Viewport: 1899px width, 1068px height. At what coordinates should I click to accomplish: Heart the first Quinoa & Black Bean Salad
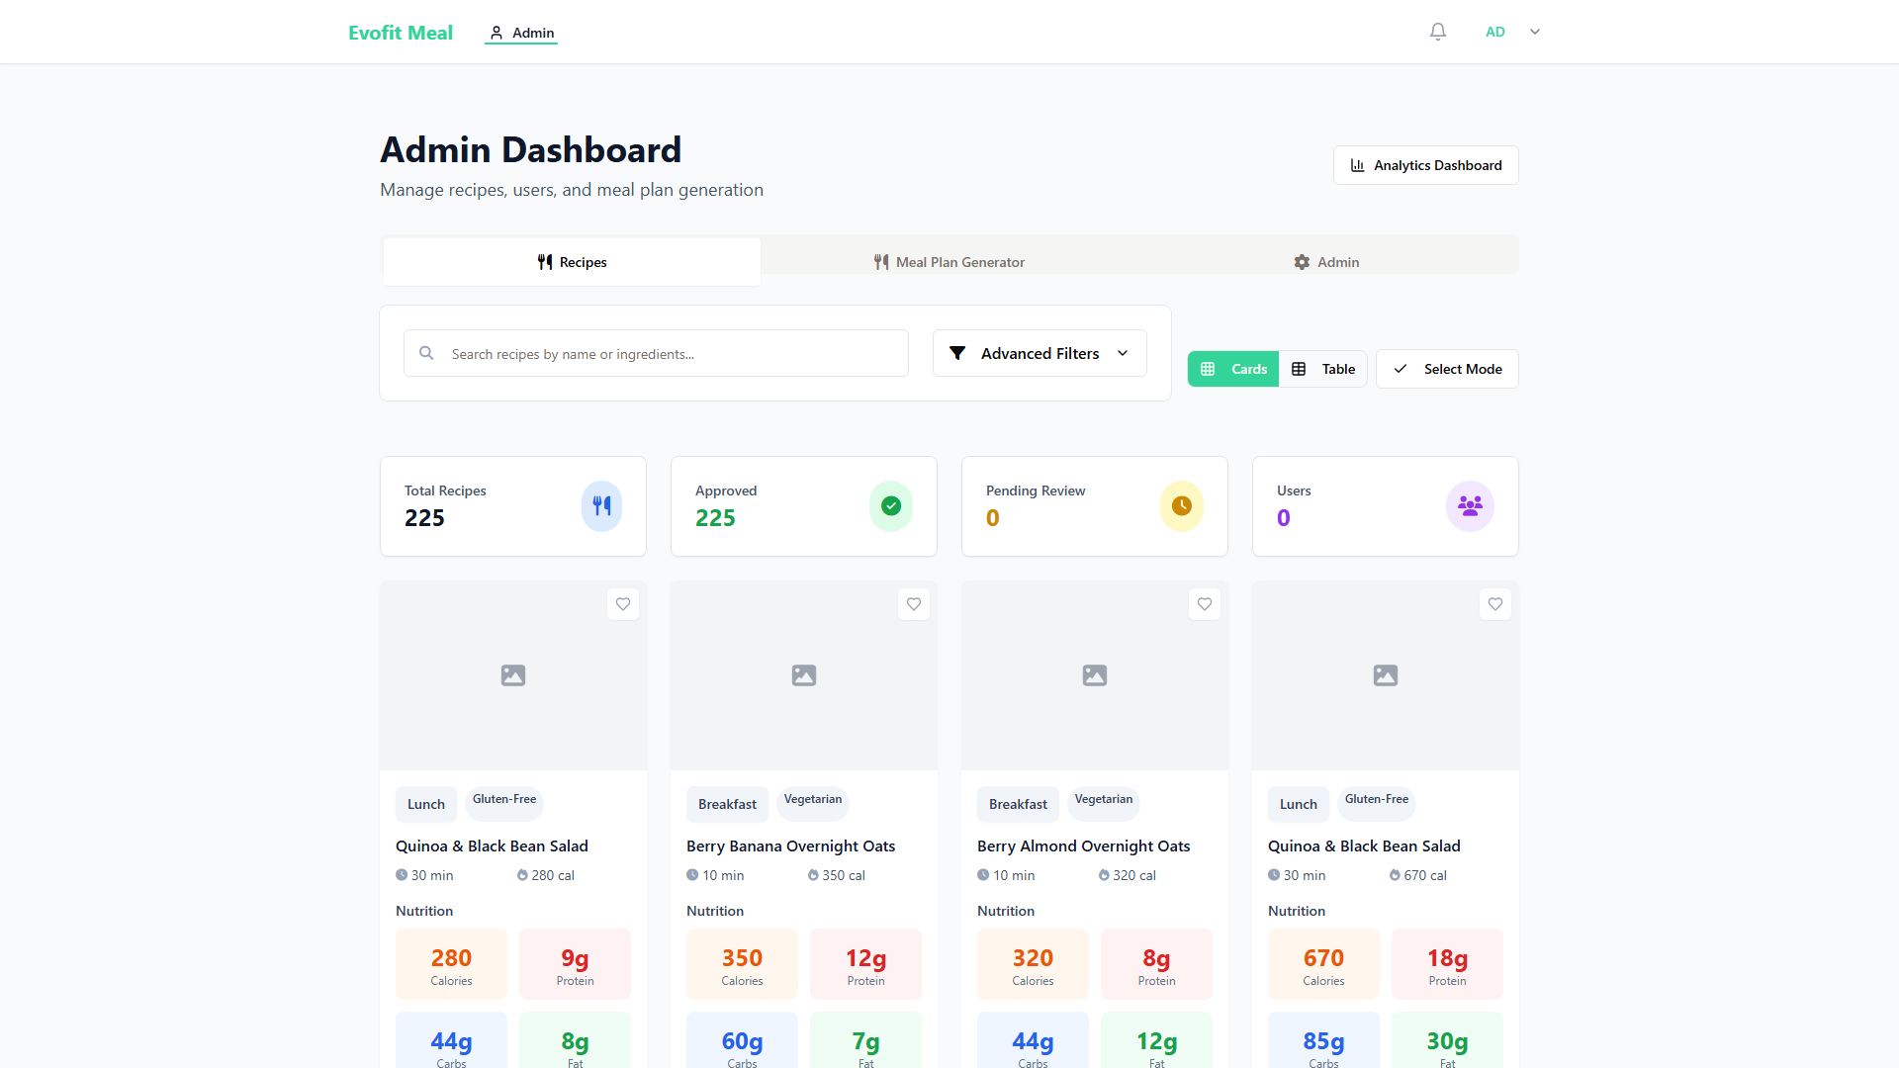coord(623,604)
